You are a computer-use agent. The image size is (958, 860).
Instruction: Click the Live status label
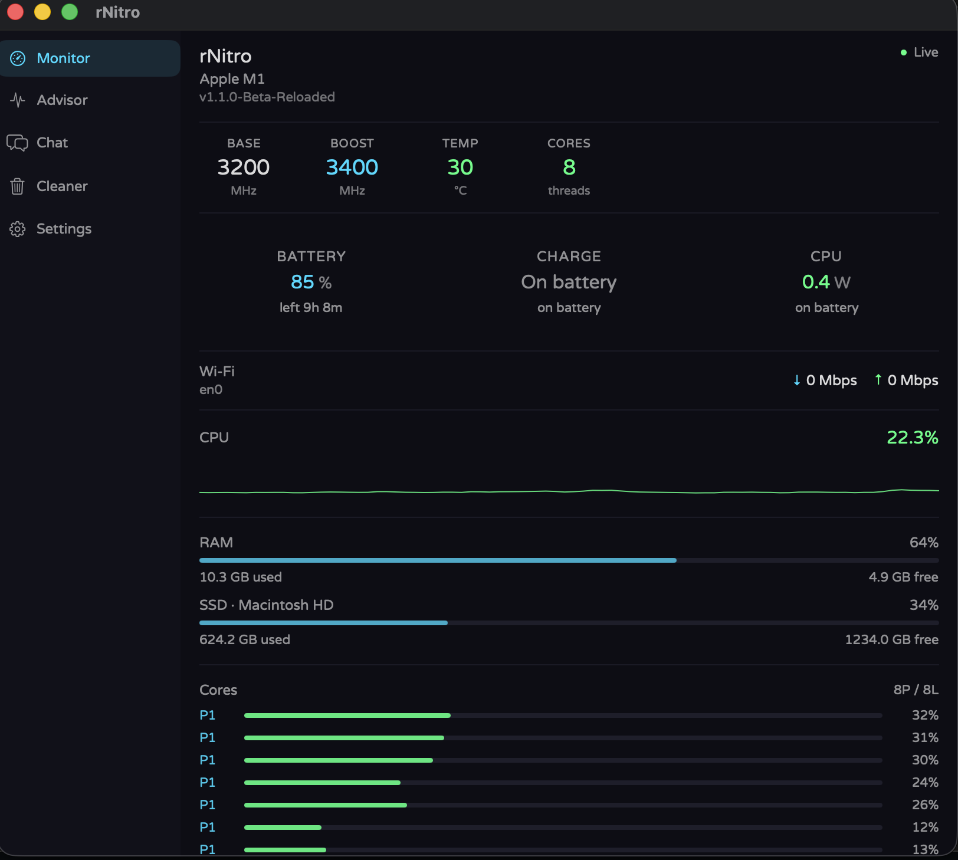pyautogui.click(x=926, y=52)
